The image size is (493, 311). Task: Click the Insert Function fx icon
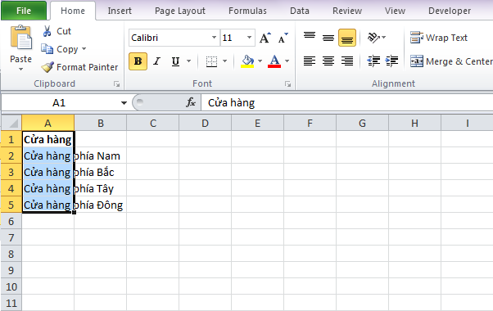coord(191,102)
